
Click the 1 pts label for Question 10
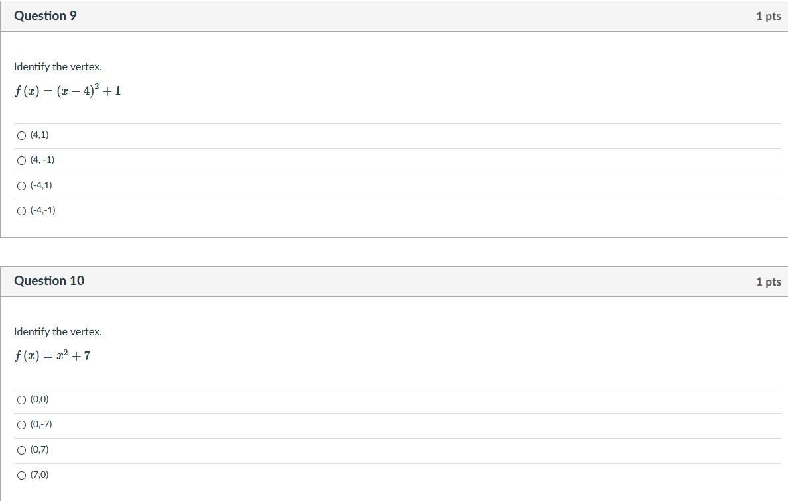(x=768, y=282)
